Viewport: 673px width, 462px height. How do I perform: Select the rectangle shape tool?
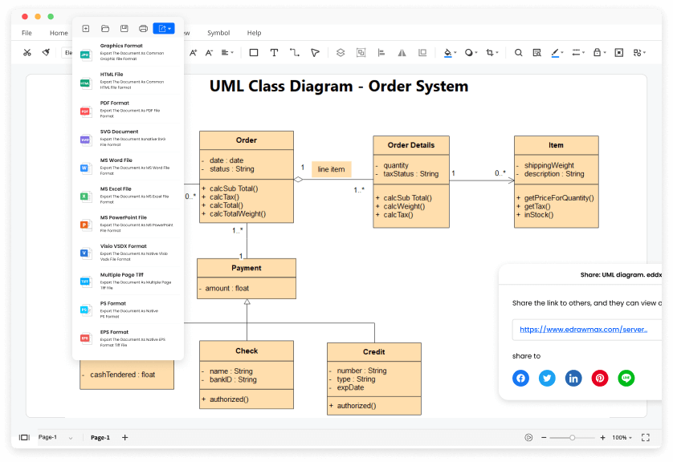(254, 53)
